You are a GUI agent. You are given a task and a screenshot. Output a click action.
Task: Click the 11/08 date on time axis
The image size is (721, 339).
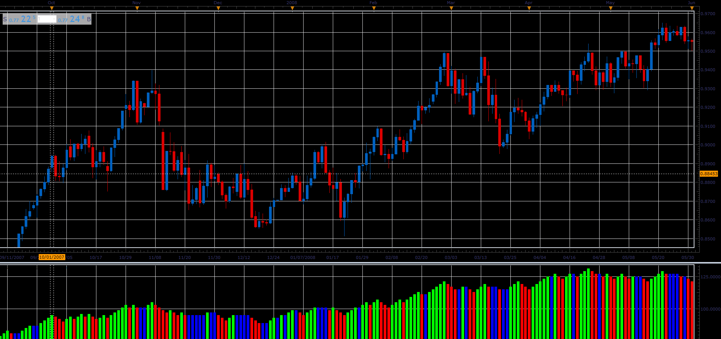(x=155, y=257)
